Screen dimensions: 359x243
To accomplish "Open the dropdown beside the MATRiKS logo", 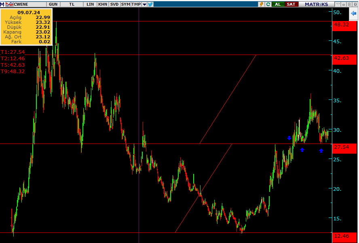I will pos(338,4).
